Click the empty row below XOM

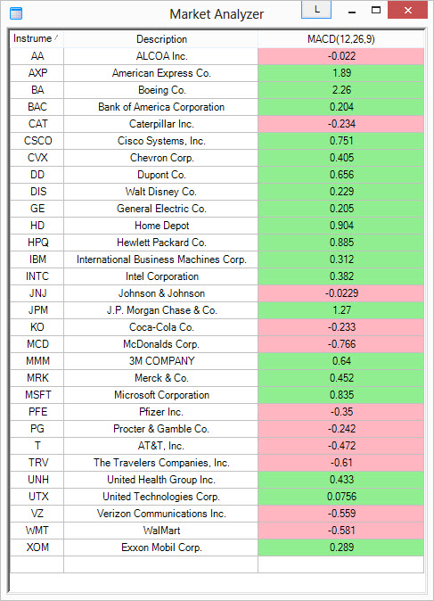[x=217, y=564]
